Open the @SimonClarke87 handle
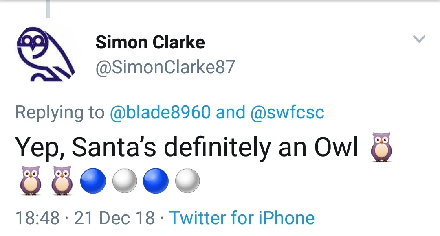Image resolution: width=440 pixels, height=236 pixels. point(165,67)
